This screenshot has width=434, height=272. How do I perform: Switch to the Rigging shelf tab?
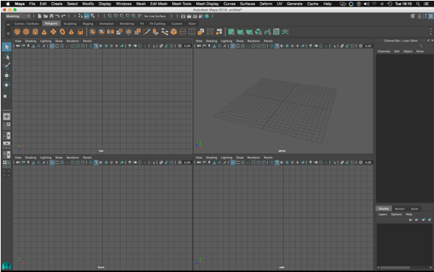tap(88, 24)
